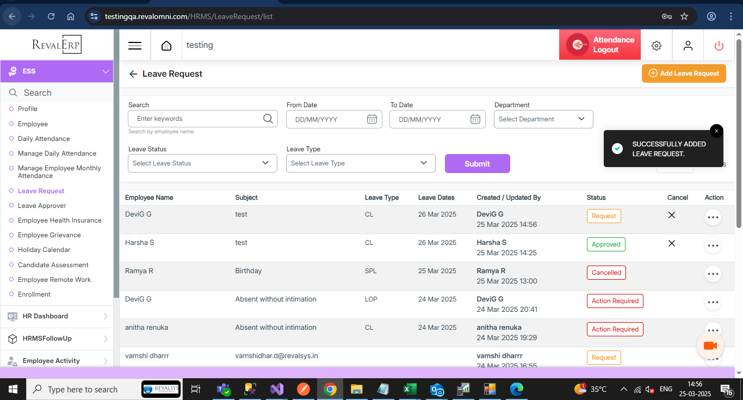Click the user profile icon
Screen dimensions: 743x400
688,46
